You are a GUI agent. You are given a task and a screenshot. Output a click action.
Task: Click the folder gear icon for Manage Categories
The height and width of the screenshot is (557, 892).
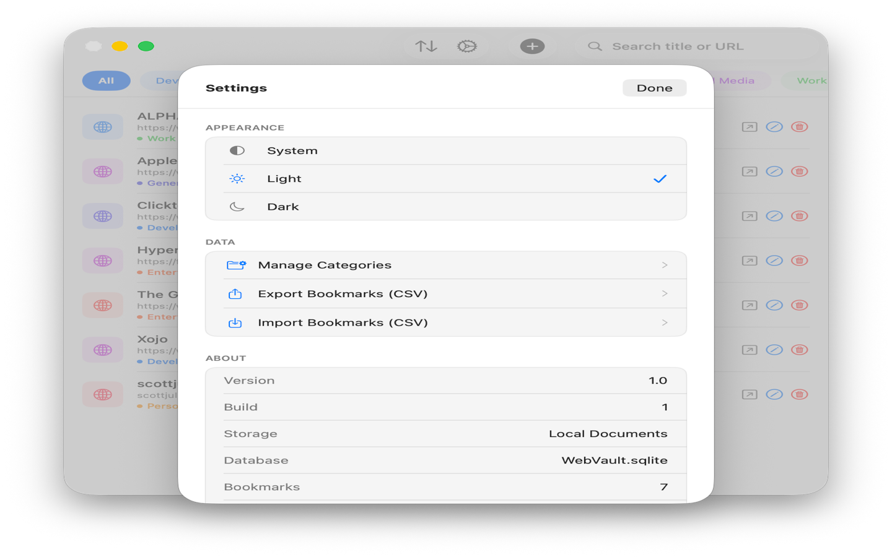pos(236,265)
